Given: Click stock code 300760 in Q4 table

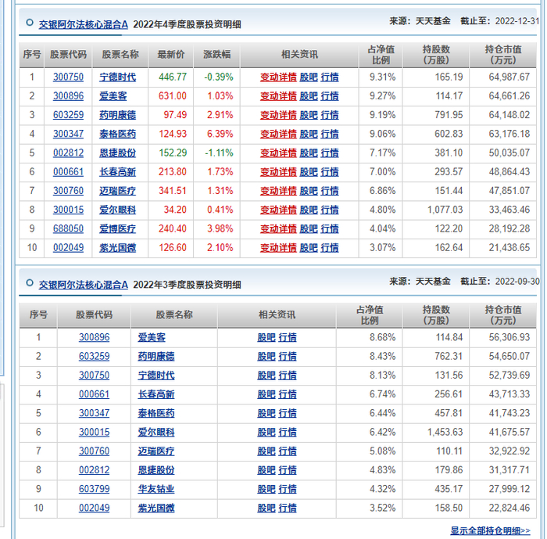Looking at the screenshot, I should (x=68, y=191).
